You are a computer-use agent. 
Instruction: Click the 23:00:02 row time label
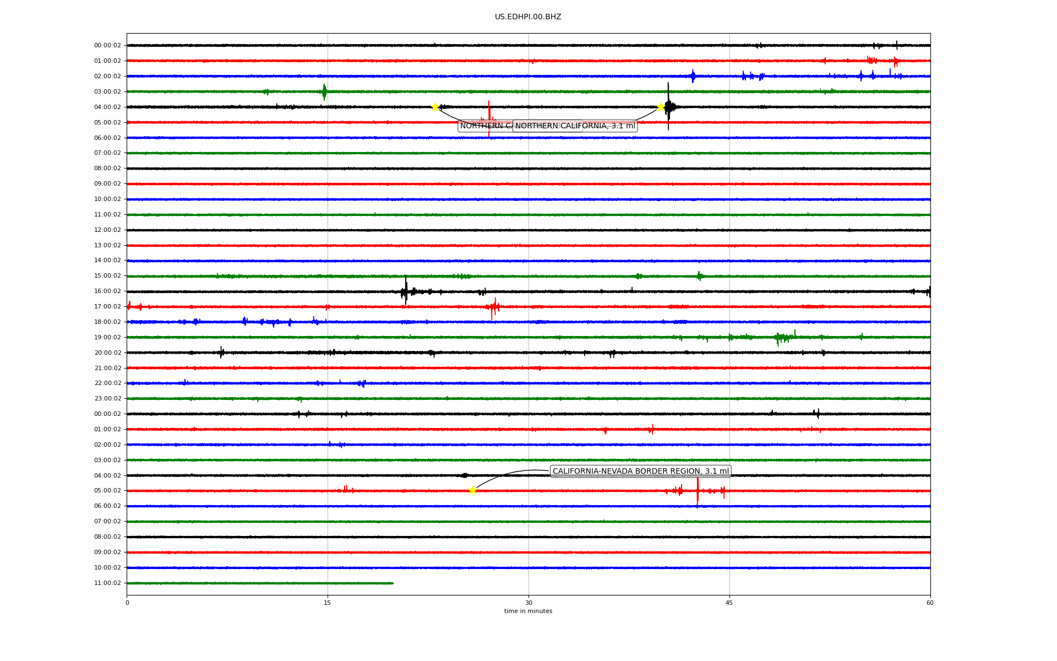coord(107,399)
